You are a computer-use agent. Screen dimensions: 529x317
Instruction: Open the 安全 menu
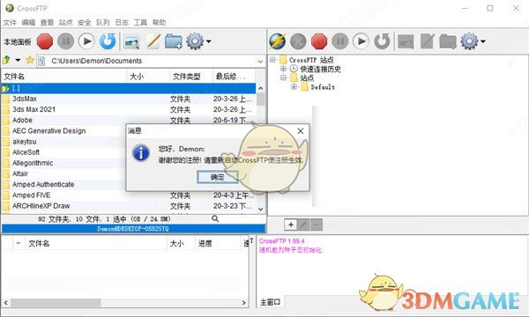84,22
